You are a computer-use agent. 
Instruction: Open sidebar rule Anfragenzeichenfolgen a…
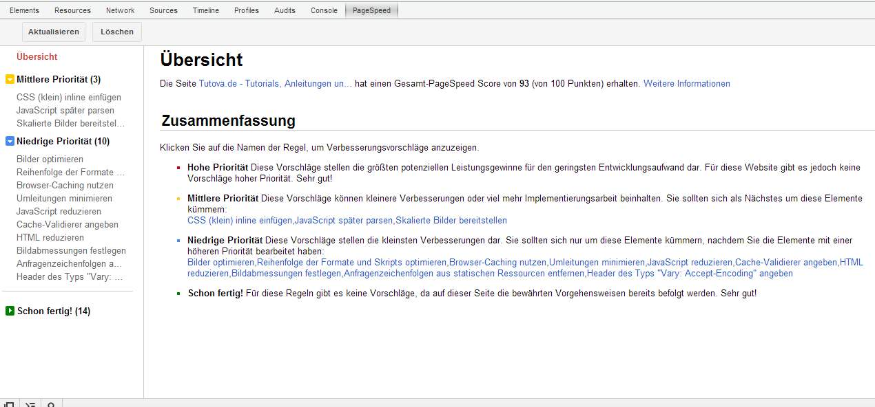(x=70, y=263)
